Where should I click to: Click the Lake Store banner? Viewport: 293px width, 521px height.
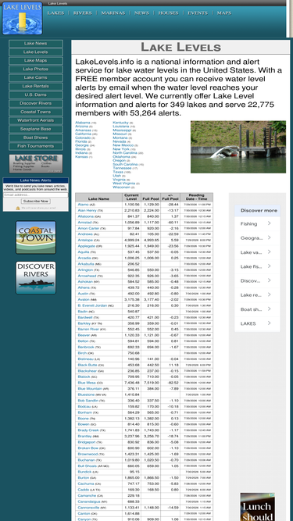point(36,163)
